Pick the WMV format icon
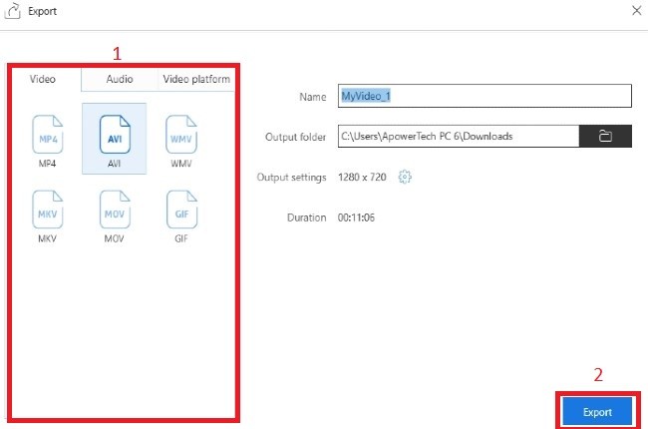648x429 pixels. pos(179,132)
